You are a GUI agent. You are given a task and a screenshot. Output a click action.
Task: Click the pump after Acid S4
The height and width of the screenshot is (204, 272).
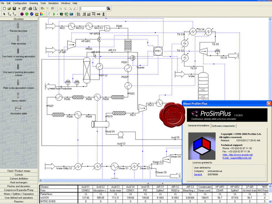121,135
